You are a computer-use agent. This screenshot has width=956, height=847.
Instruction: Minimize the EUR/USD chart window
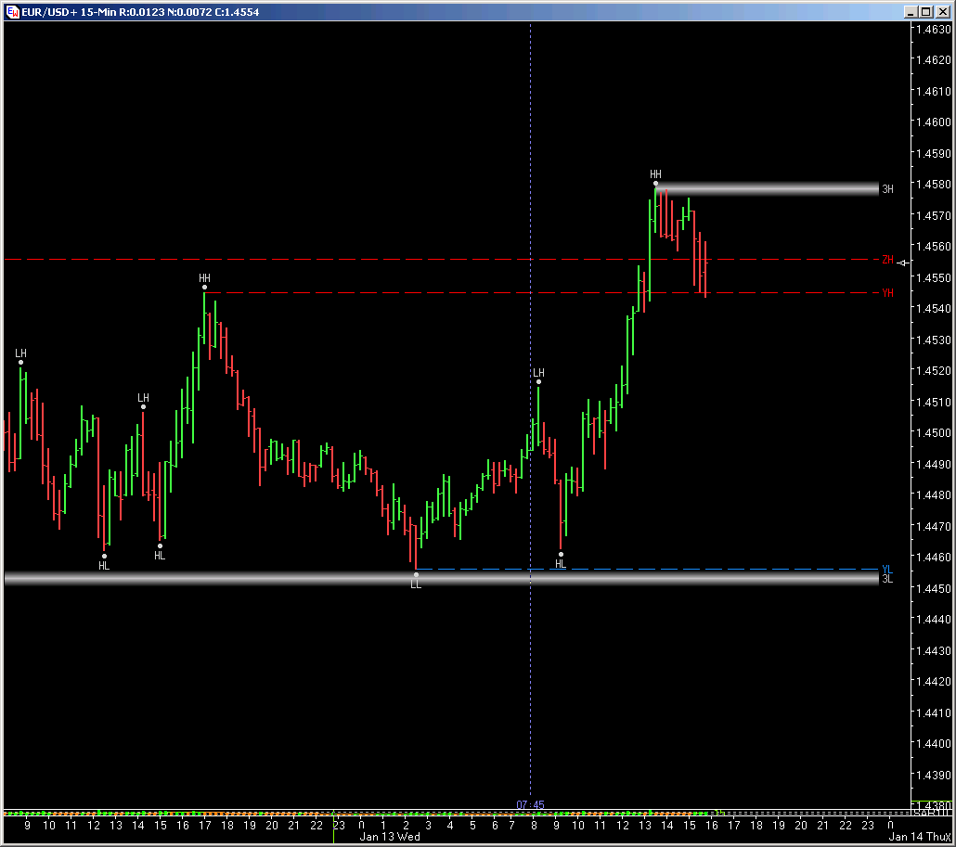911,11
